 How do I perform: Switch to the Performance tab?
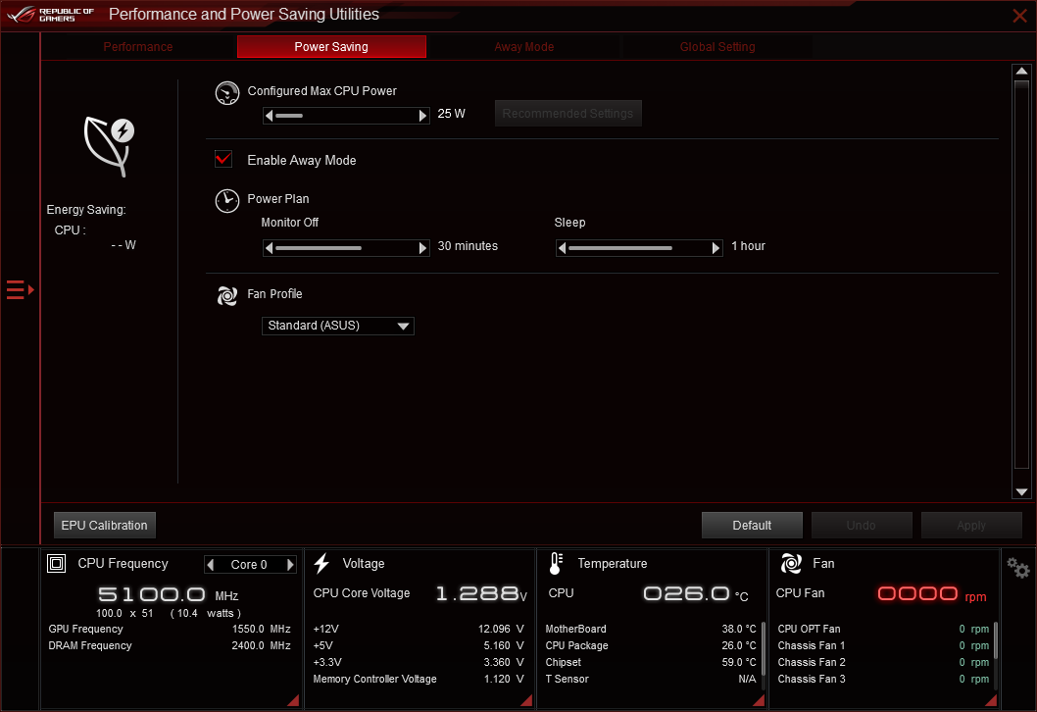pos(137,47)
